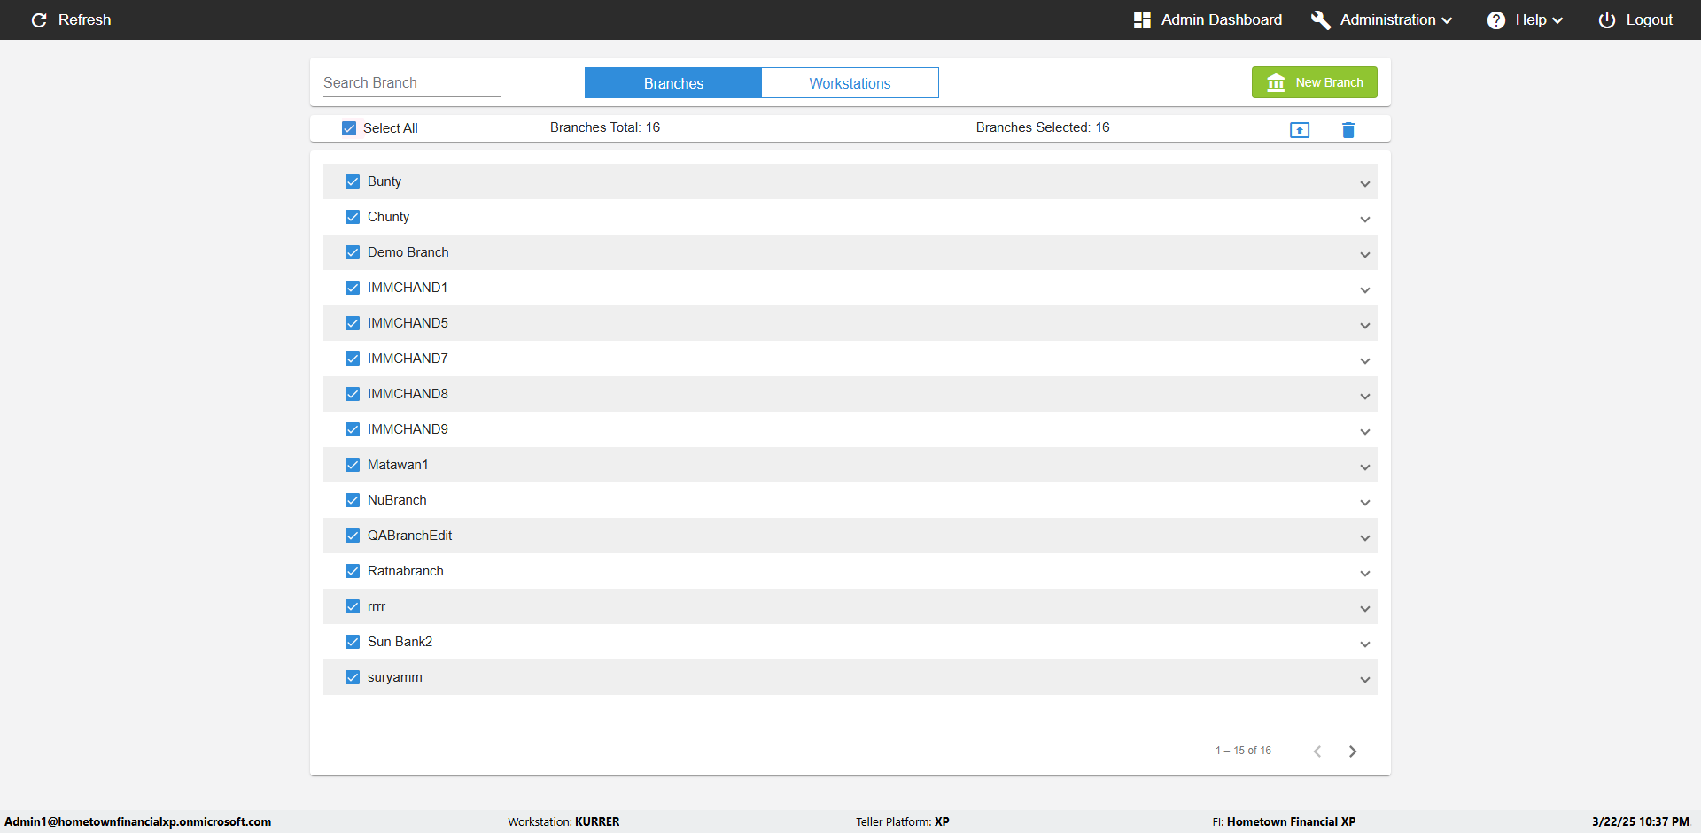Expand the Matawan1 row chevron
1701x833 pixels.
1365,467
